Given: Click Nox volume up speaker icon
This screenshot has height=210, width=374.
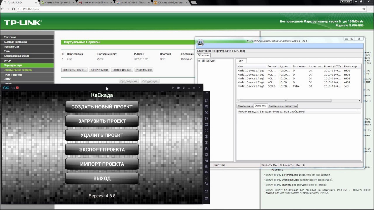Looking at the screenshot, I should (206, 136).
